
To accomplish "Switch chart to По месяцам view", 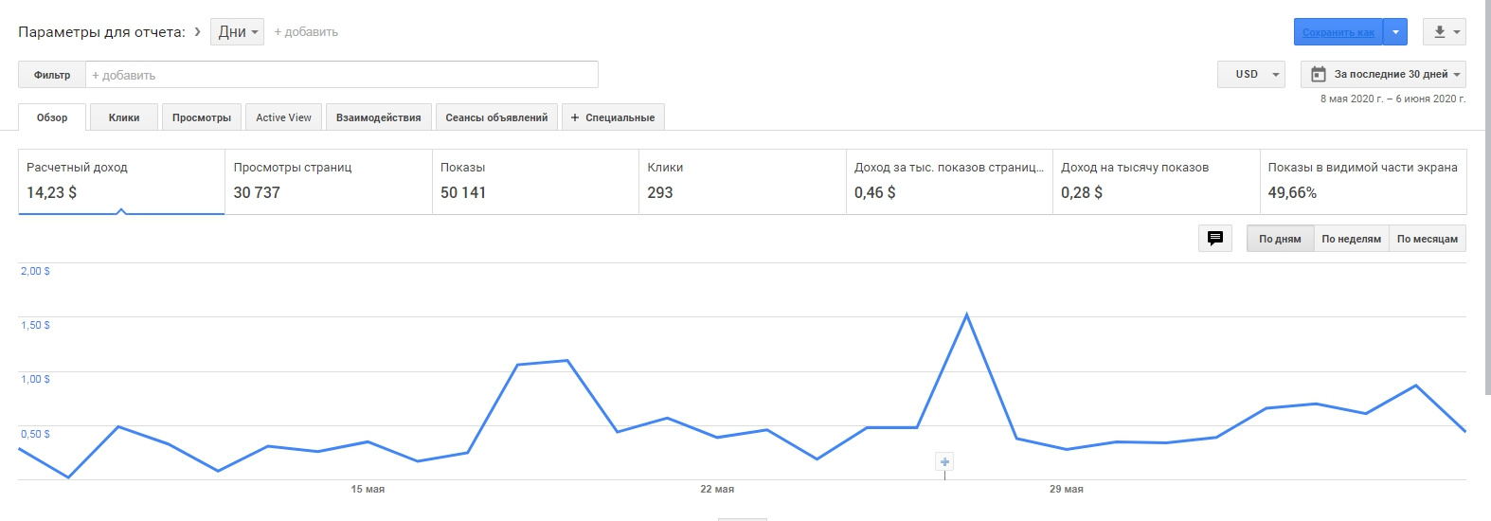I will coord(1427,239).
